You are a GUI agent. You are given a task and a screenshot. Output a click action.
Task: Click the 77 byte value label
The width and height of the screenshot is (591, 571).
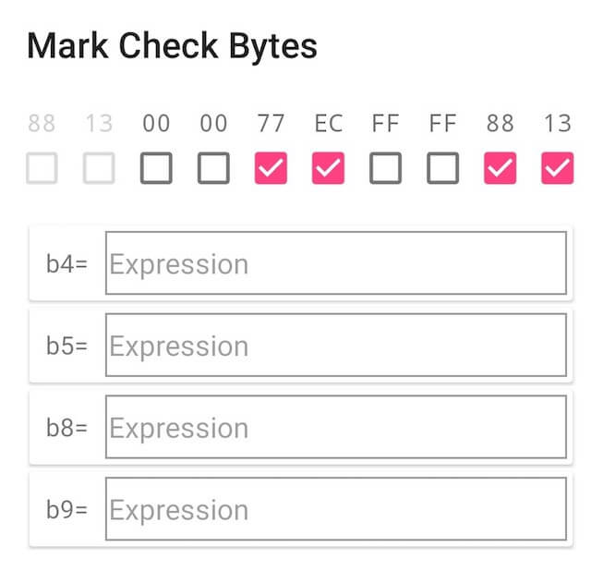click(271, 123)
